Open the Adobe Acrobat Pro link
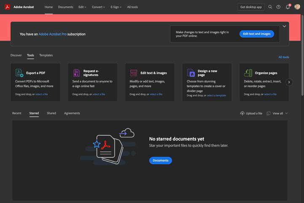The image size is (304, 203). [53, 34]
